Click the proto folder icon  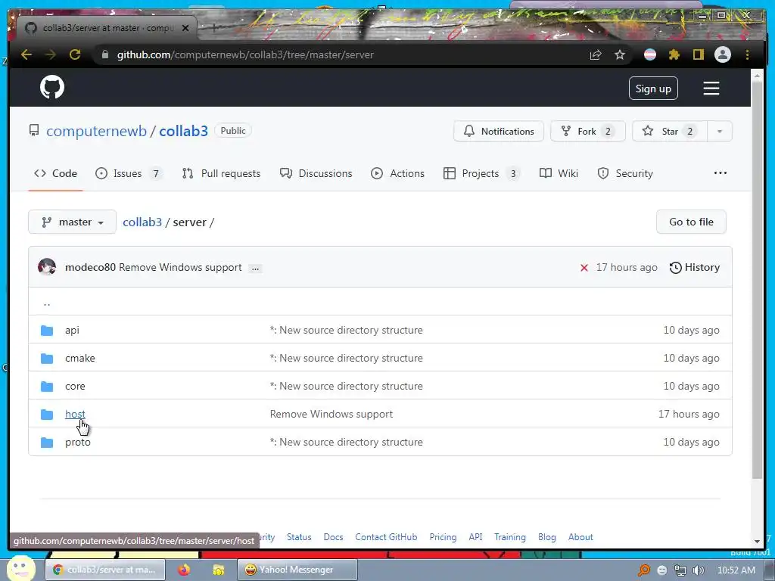47,442
